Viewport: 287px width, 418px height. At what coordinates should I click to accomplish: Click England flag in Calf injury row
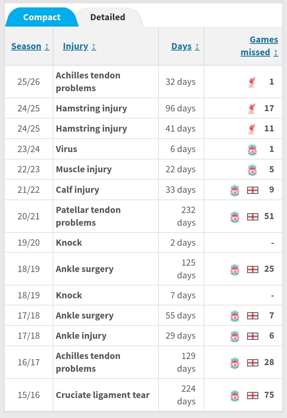253,190
